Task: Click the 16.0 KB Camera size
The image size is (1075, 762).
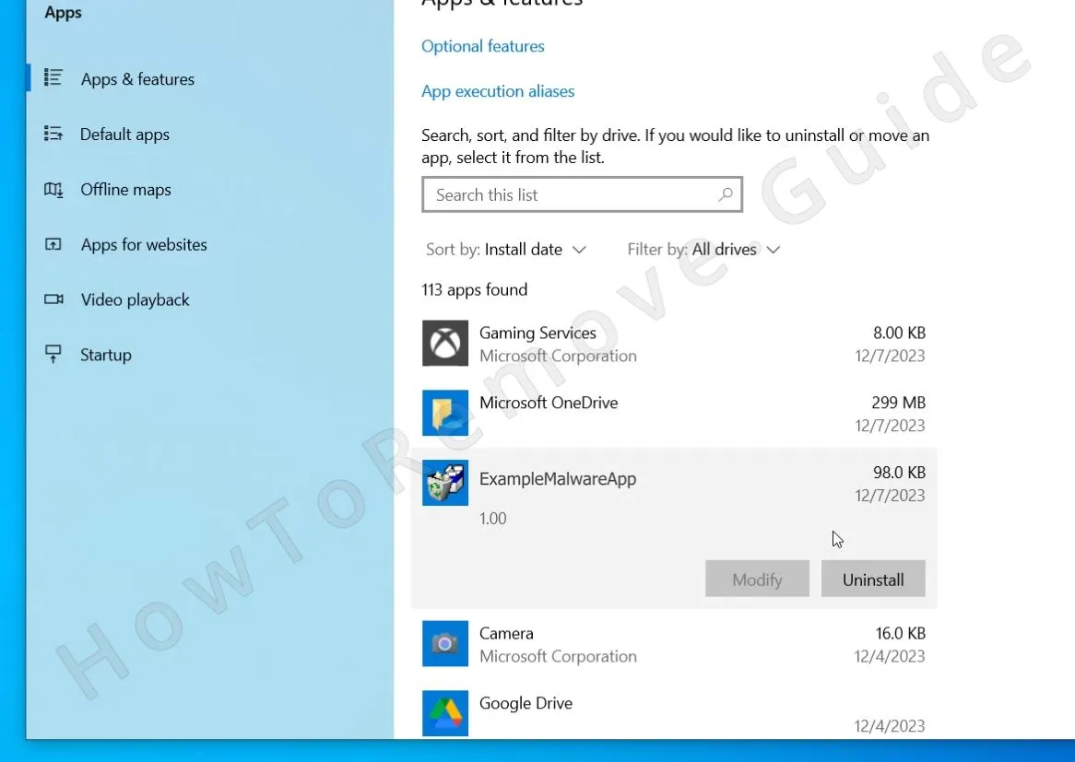Action: tap(900, 633)
